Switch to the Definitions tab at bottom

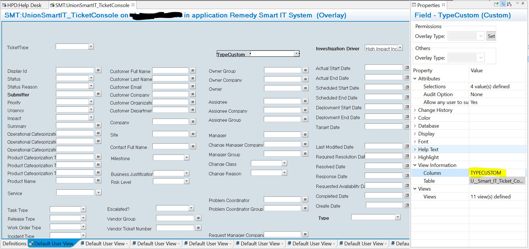coord(14,244)
